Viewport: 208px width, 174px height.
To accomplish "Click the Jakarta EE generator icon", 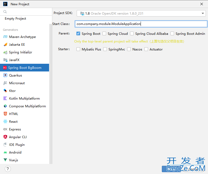I will (x=5, y=45).
